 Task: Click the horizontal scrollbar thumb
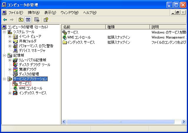tap(121, 122)
